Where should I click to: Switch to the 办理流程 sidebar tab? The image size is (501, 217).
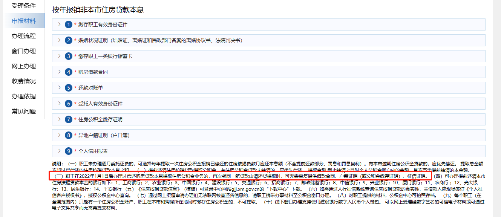pyautogui.click(x=23, y=36)
